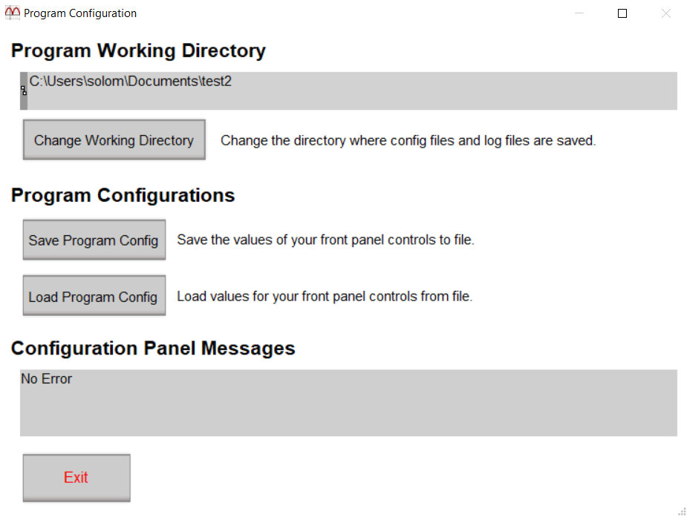Click the working directory path text

pyautogui.click(x=131, y=82)
